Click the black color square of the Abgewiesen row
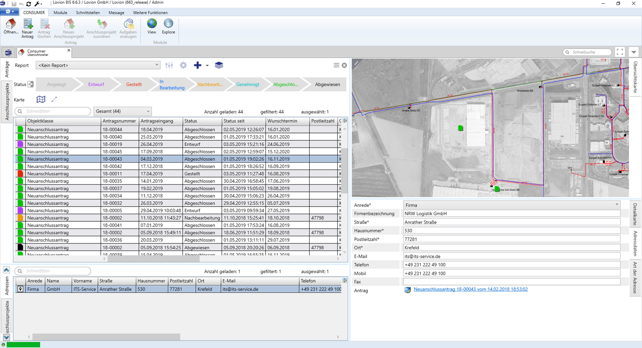Image resolution: width=642 pixels, height=348 pixels. (x=20, y=247)
